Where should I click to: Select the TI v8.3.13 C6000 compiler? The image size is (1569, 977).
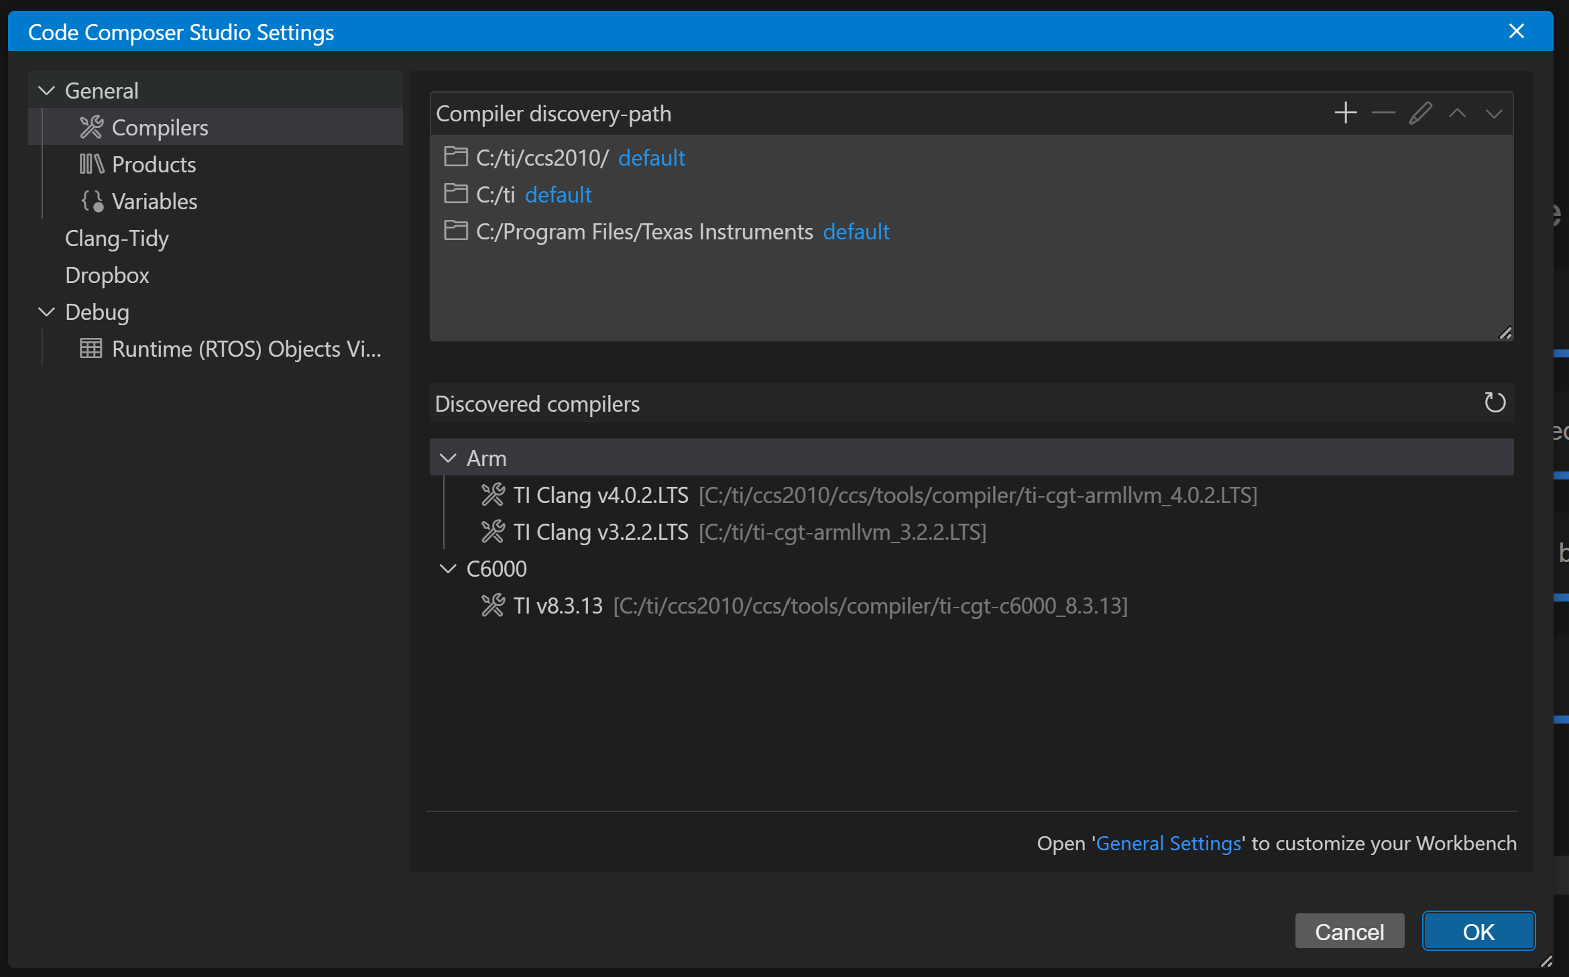[558, 606]
